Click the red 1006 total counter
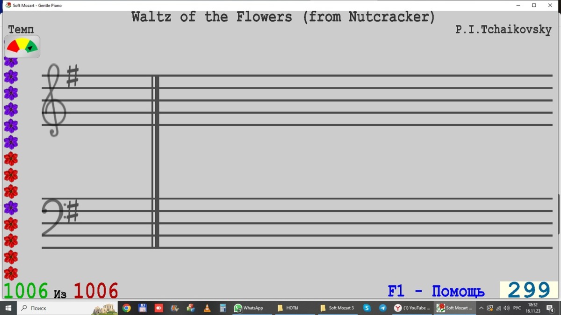The image size is (561, 315). click(x=96, y=291)
